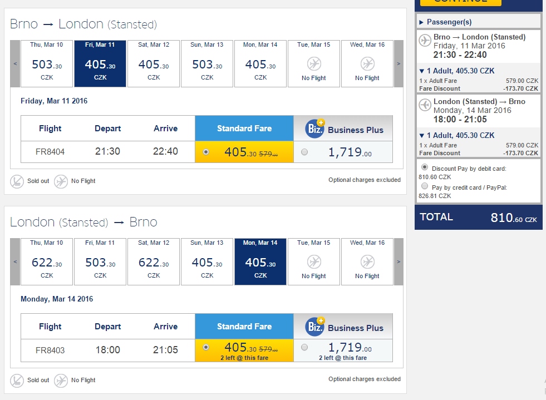Image resolution: width=546 pixels, height=400 pixels.
Task: Click the No Flight plane icon on outbound Tue, Mar 15
Action: pos(314,64)
